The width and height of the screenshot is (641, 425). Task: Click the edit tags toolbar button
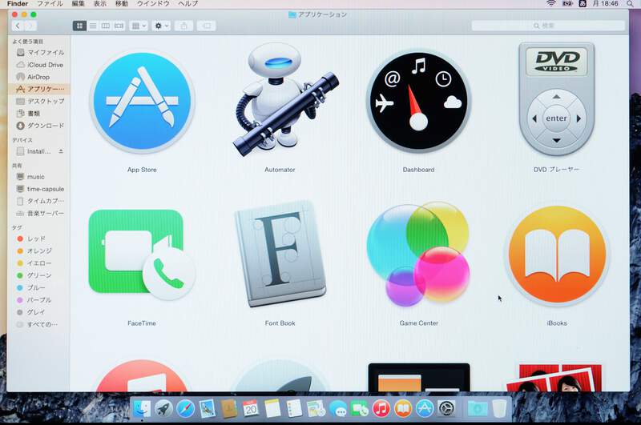pyautogui.click(x=207, y=26)
